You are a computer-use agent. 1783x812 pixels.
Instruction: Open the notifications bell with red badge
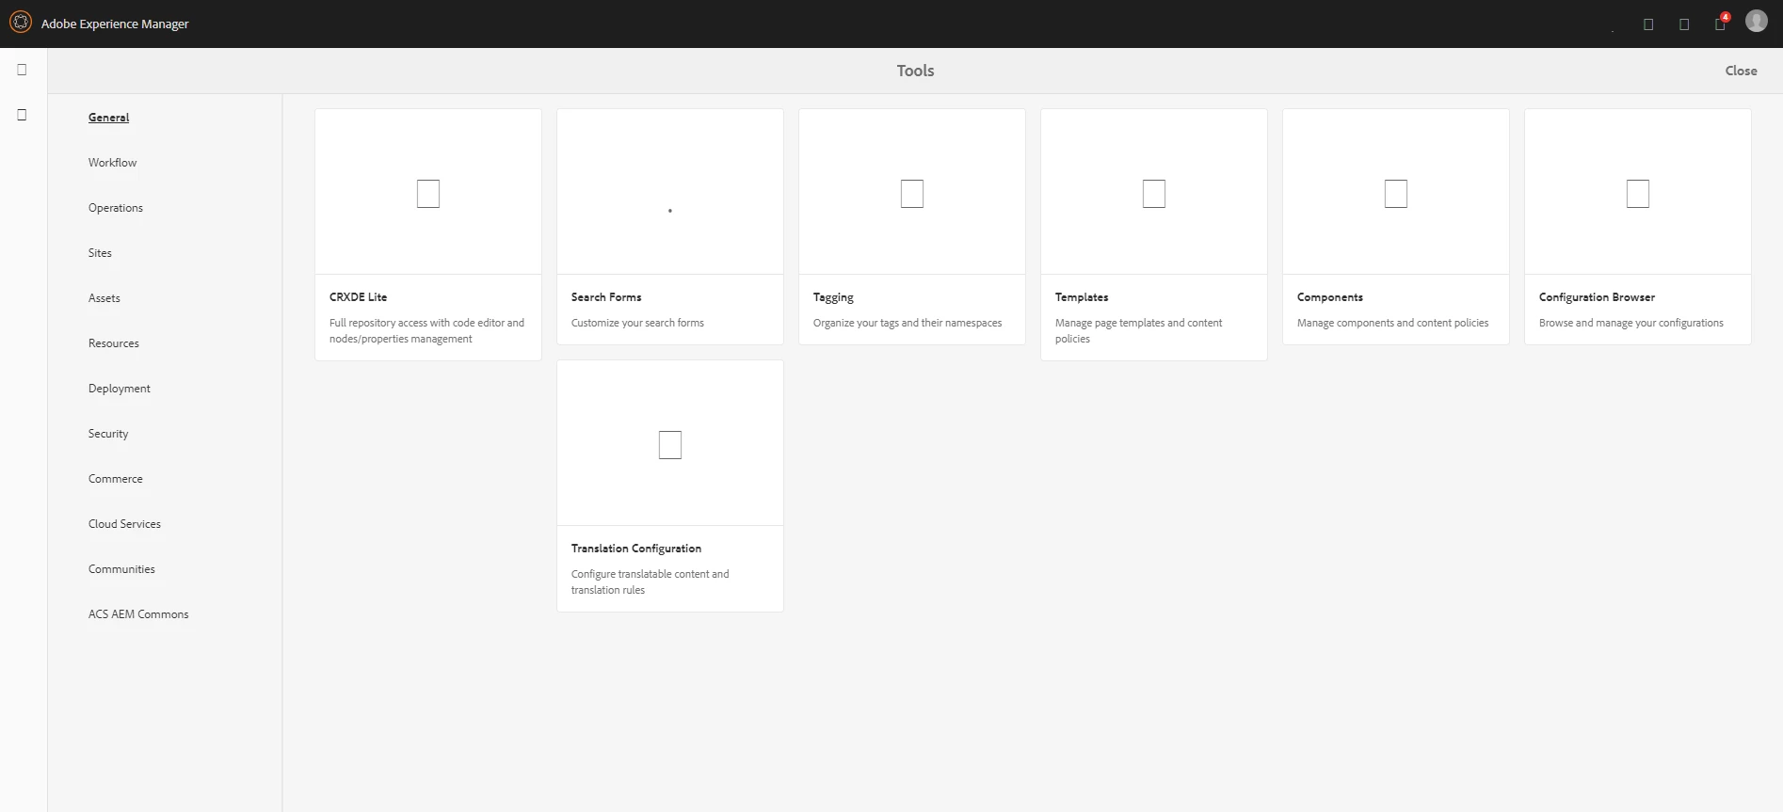(x=1721, y=23)
